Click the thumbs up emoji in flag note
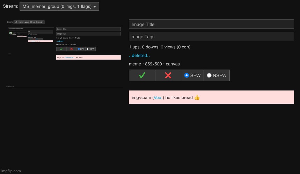This screenshot has height=174, width=300. coord(197,97)
